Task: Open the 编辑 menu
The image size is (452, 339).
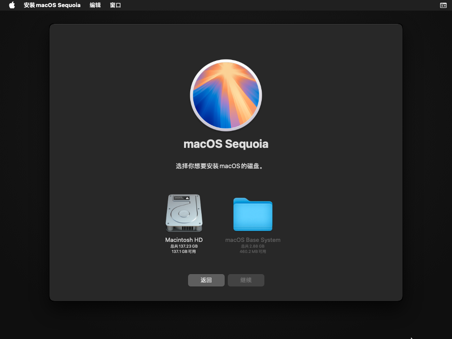Action: coord(95,5)
